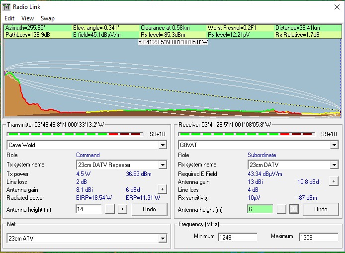This screenshot has width=345, height=253.
Task: Expand the Cave Wold transmitter station dropdown
Action: tap(162, 145)
